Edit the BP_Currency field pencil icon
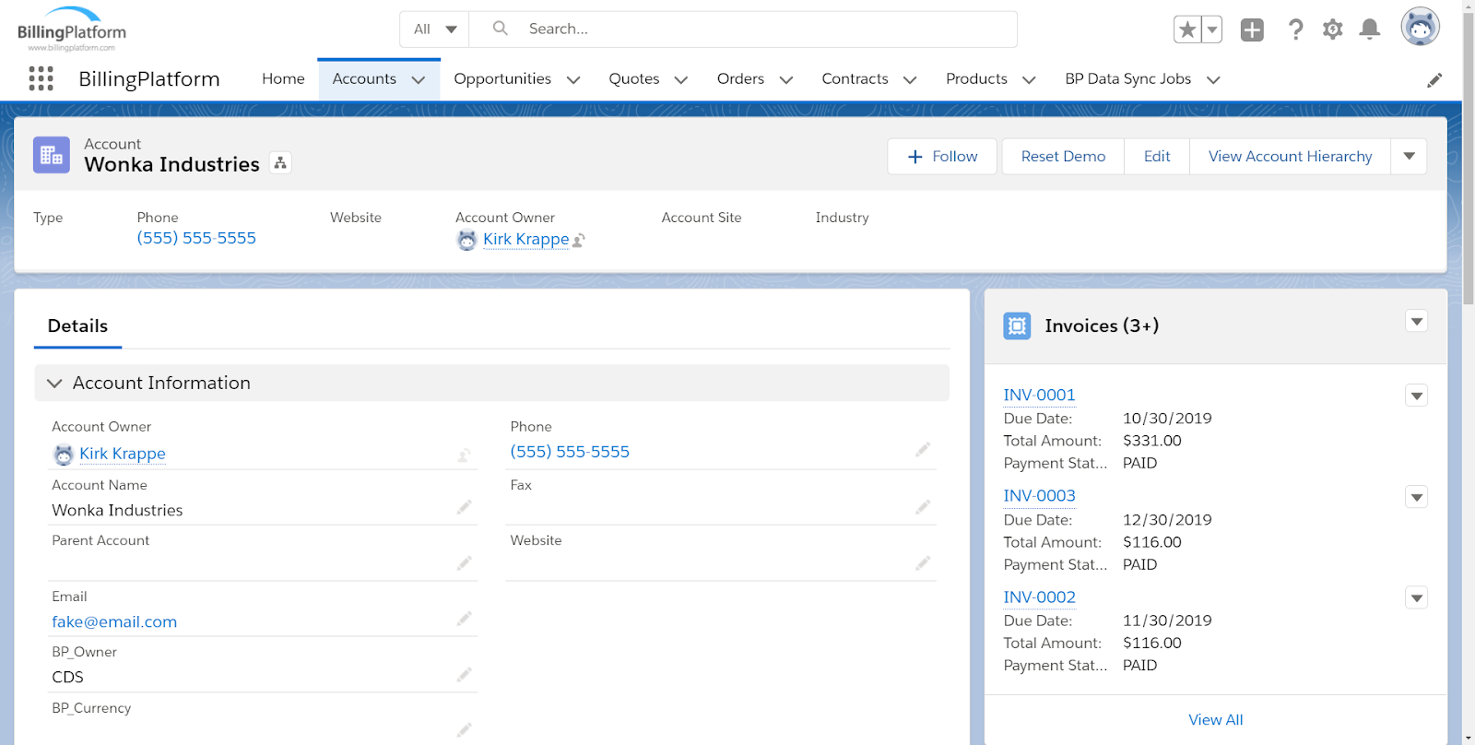This screenshot has width=1475, height=745. (465, 729)
